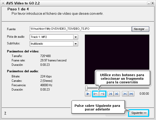Click the black video preview area
The width and height of the screenshot is (156, 120).
117,59
